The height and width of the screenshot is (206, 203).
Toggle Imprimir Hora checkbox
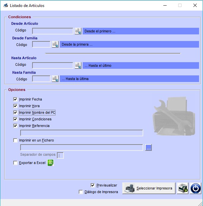coord(15,106)
